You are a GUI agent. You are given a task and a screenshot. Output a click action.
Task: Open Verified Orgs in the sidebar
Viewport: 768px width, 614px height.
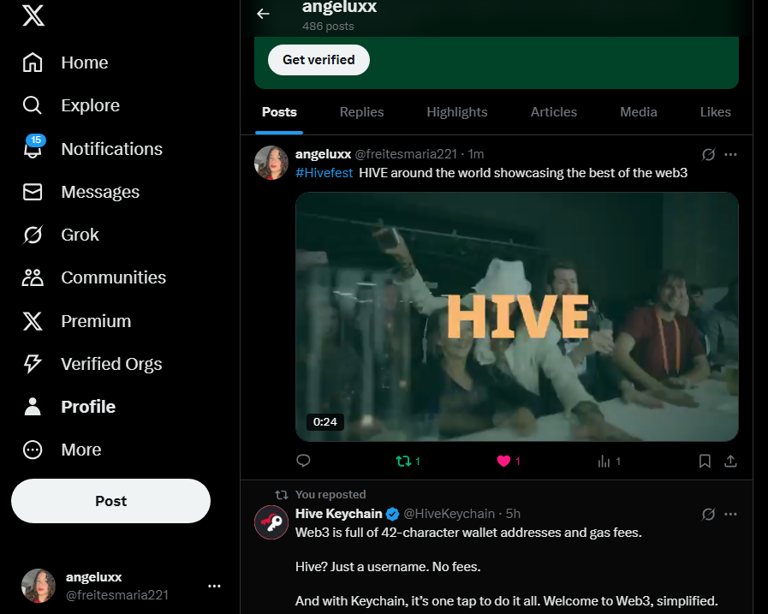click(x=92, y=364)
